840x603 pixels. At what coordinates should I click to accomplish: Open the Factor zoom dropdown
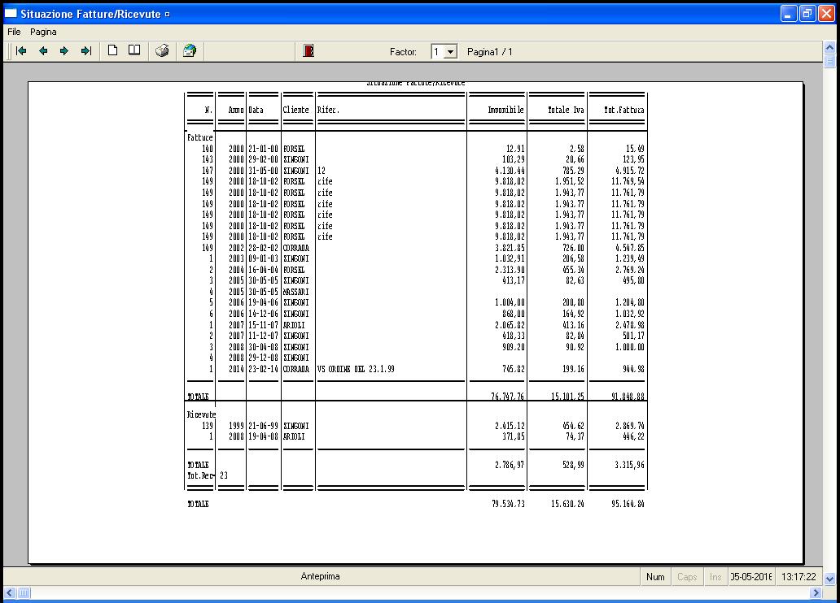[x=451, y=52]
